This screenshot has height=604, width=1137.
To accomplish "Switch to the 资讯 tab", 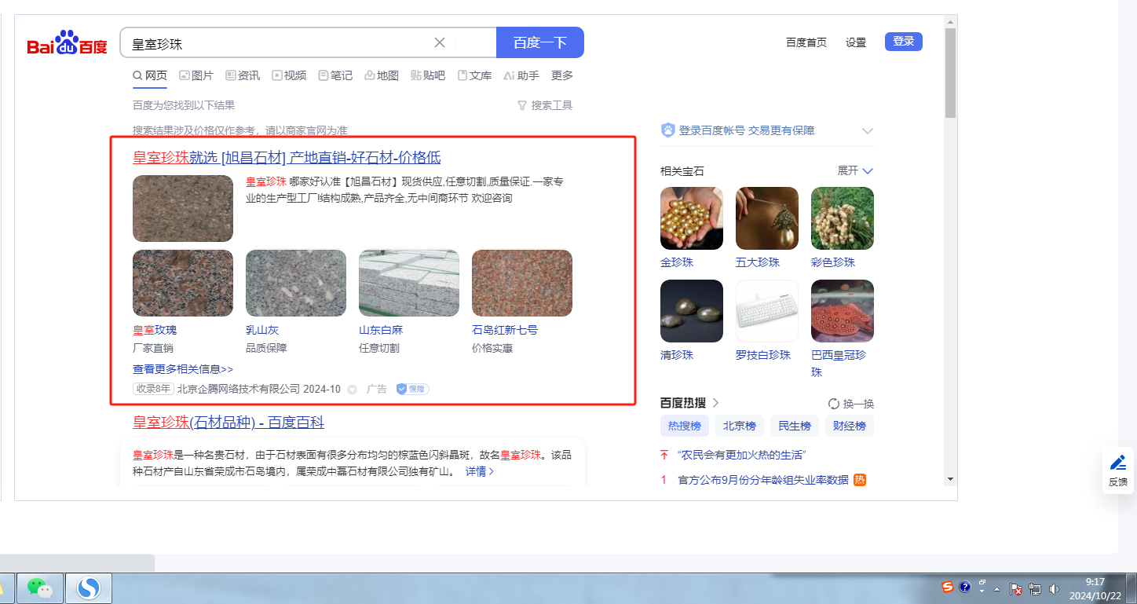I will point(243,75).
